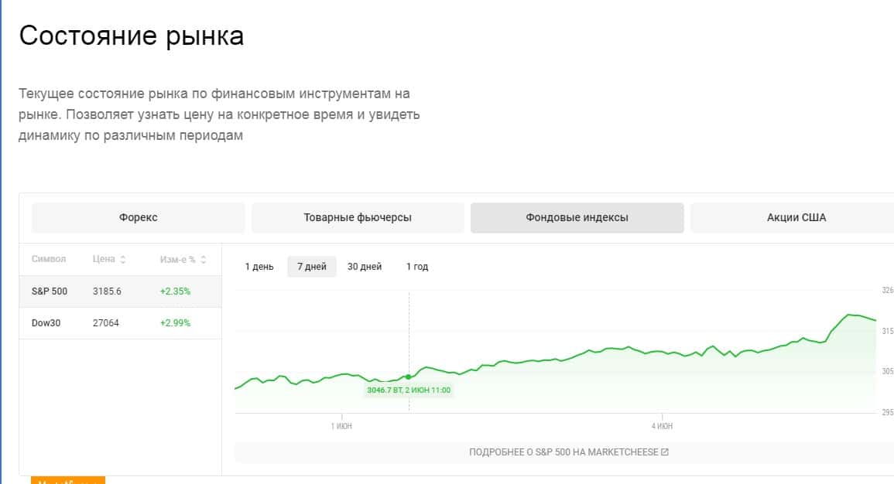This screenshot has width=894, height=484.
Task: Open the Товарные фьючерсы tab
Action: (358, 218)
